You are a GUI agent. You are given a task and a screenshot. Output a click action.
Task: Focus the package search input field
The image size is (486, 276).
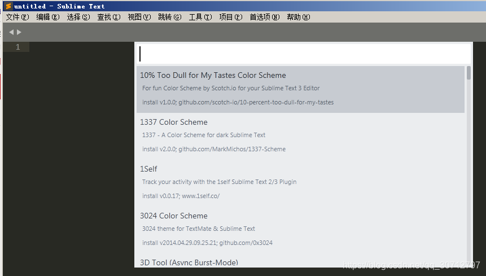click(304, 54)
